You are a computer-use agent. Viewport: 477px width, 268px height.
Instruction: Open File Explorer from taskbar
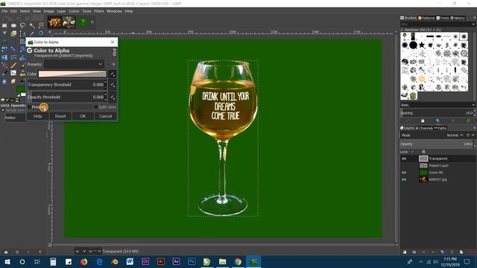[x=222, y=261]
